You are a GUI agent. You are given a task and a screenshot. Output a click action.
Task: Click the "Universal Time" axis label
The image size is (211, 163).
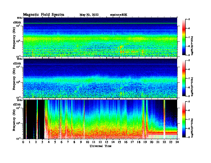[100, 146]
